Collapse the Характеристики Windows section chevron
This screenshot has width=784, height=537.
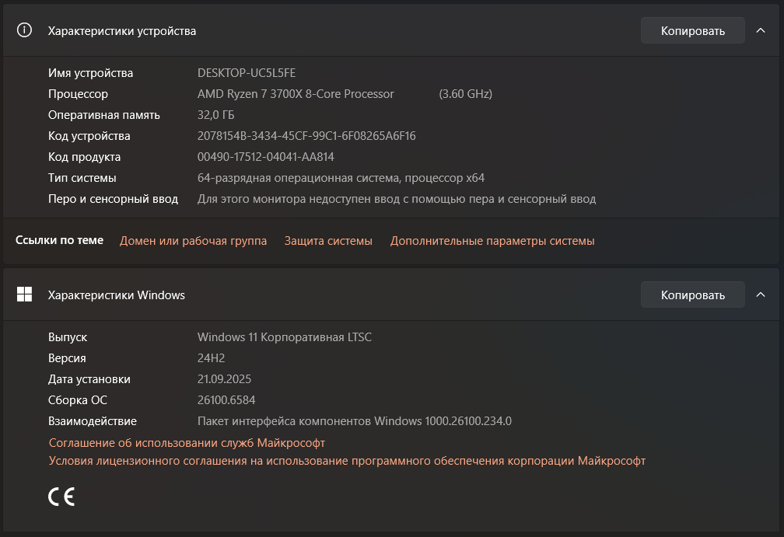761,295
